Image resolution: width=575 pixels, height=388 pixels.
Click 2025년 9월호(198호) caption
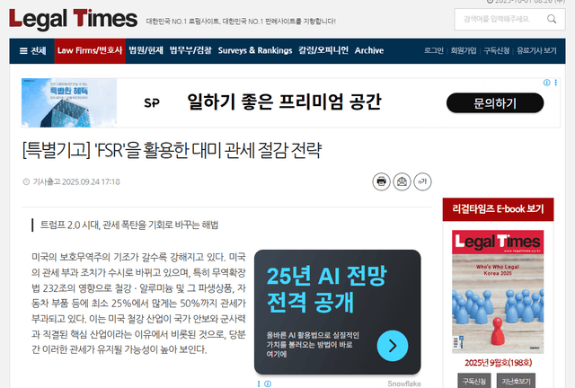pyautogui.click(x=498, y=363)
